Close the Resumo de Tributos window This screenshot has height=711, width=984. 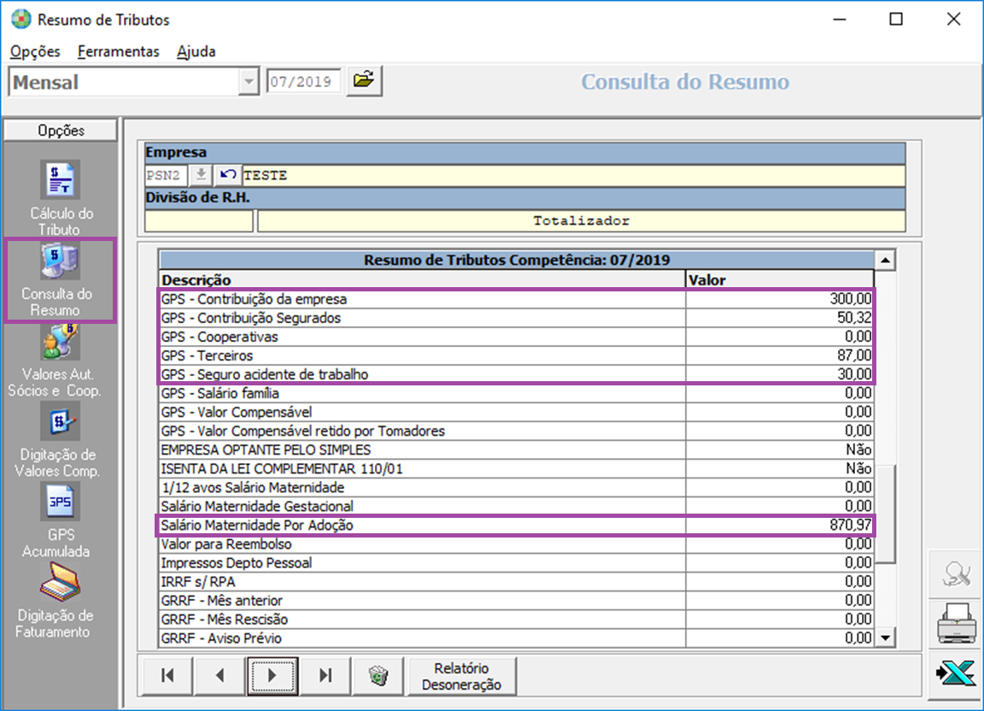[x=954, y=20]
